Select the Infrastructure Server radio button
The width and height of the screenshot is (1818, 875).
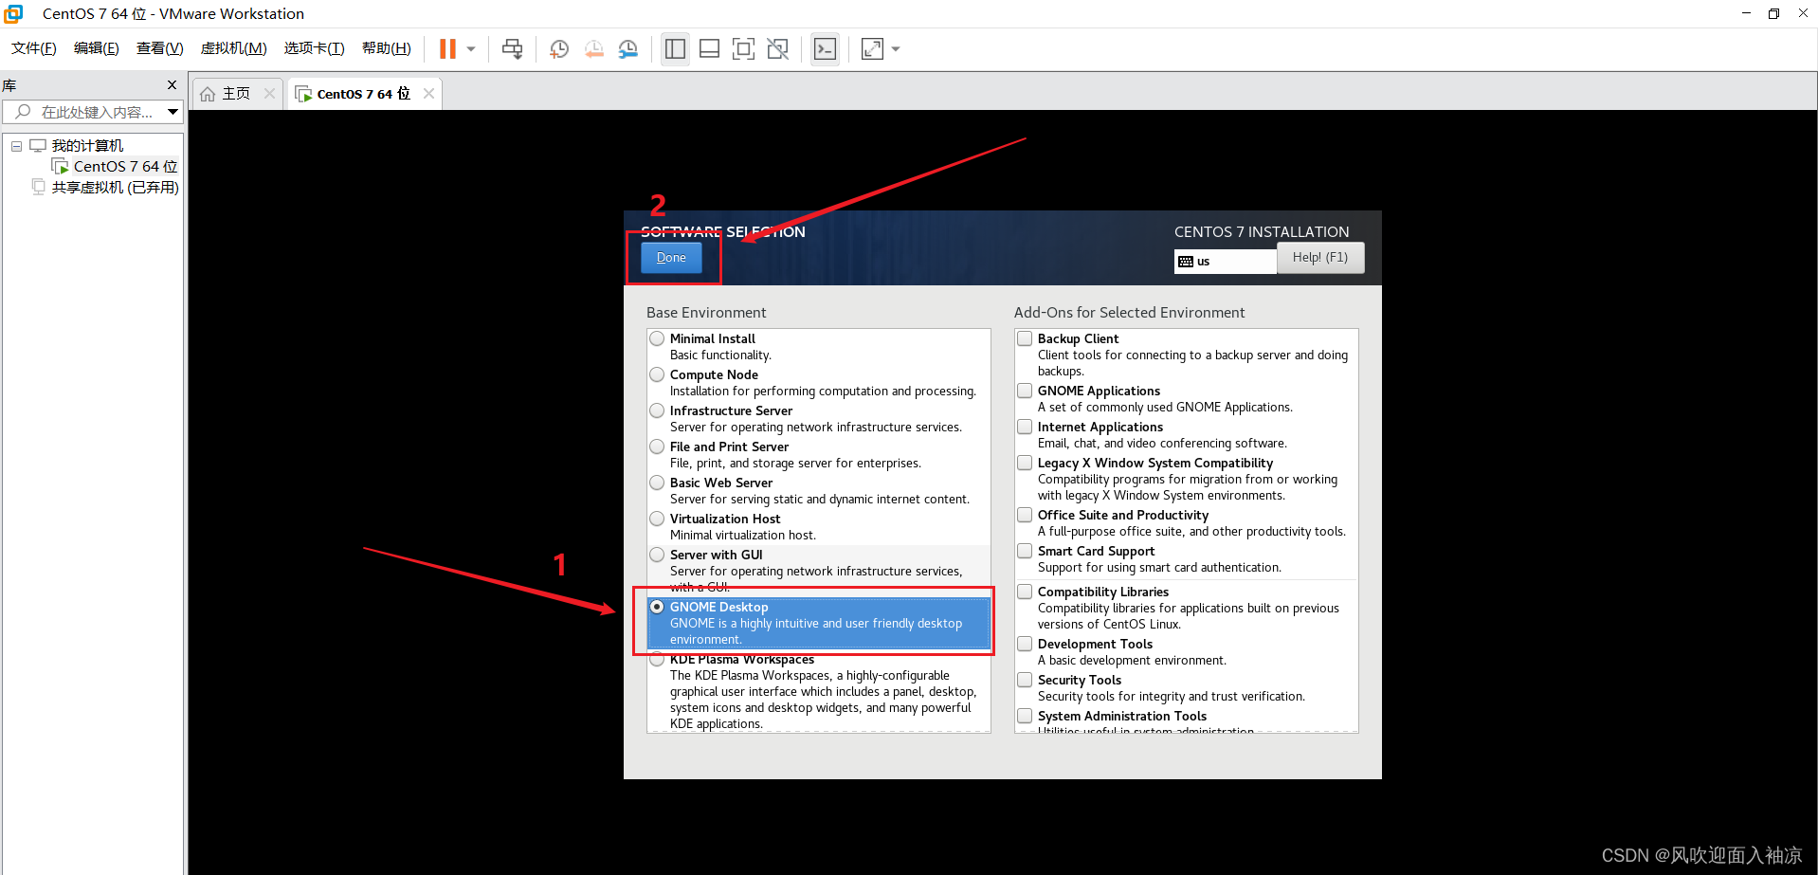(x=657, y=410)
